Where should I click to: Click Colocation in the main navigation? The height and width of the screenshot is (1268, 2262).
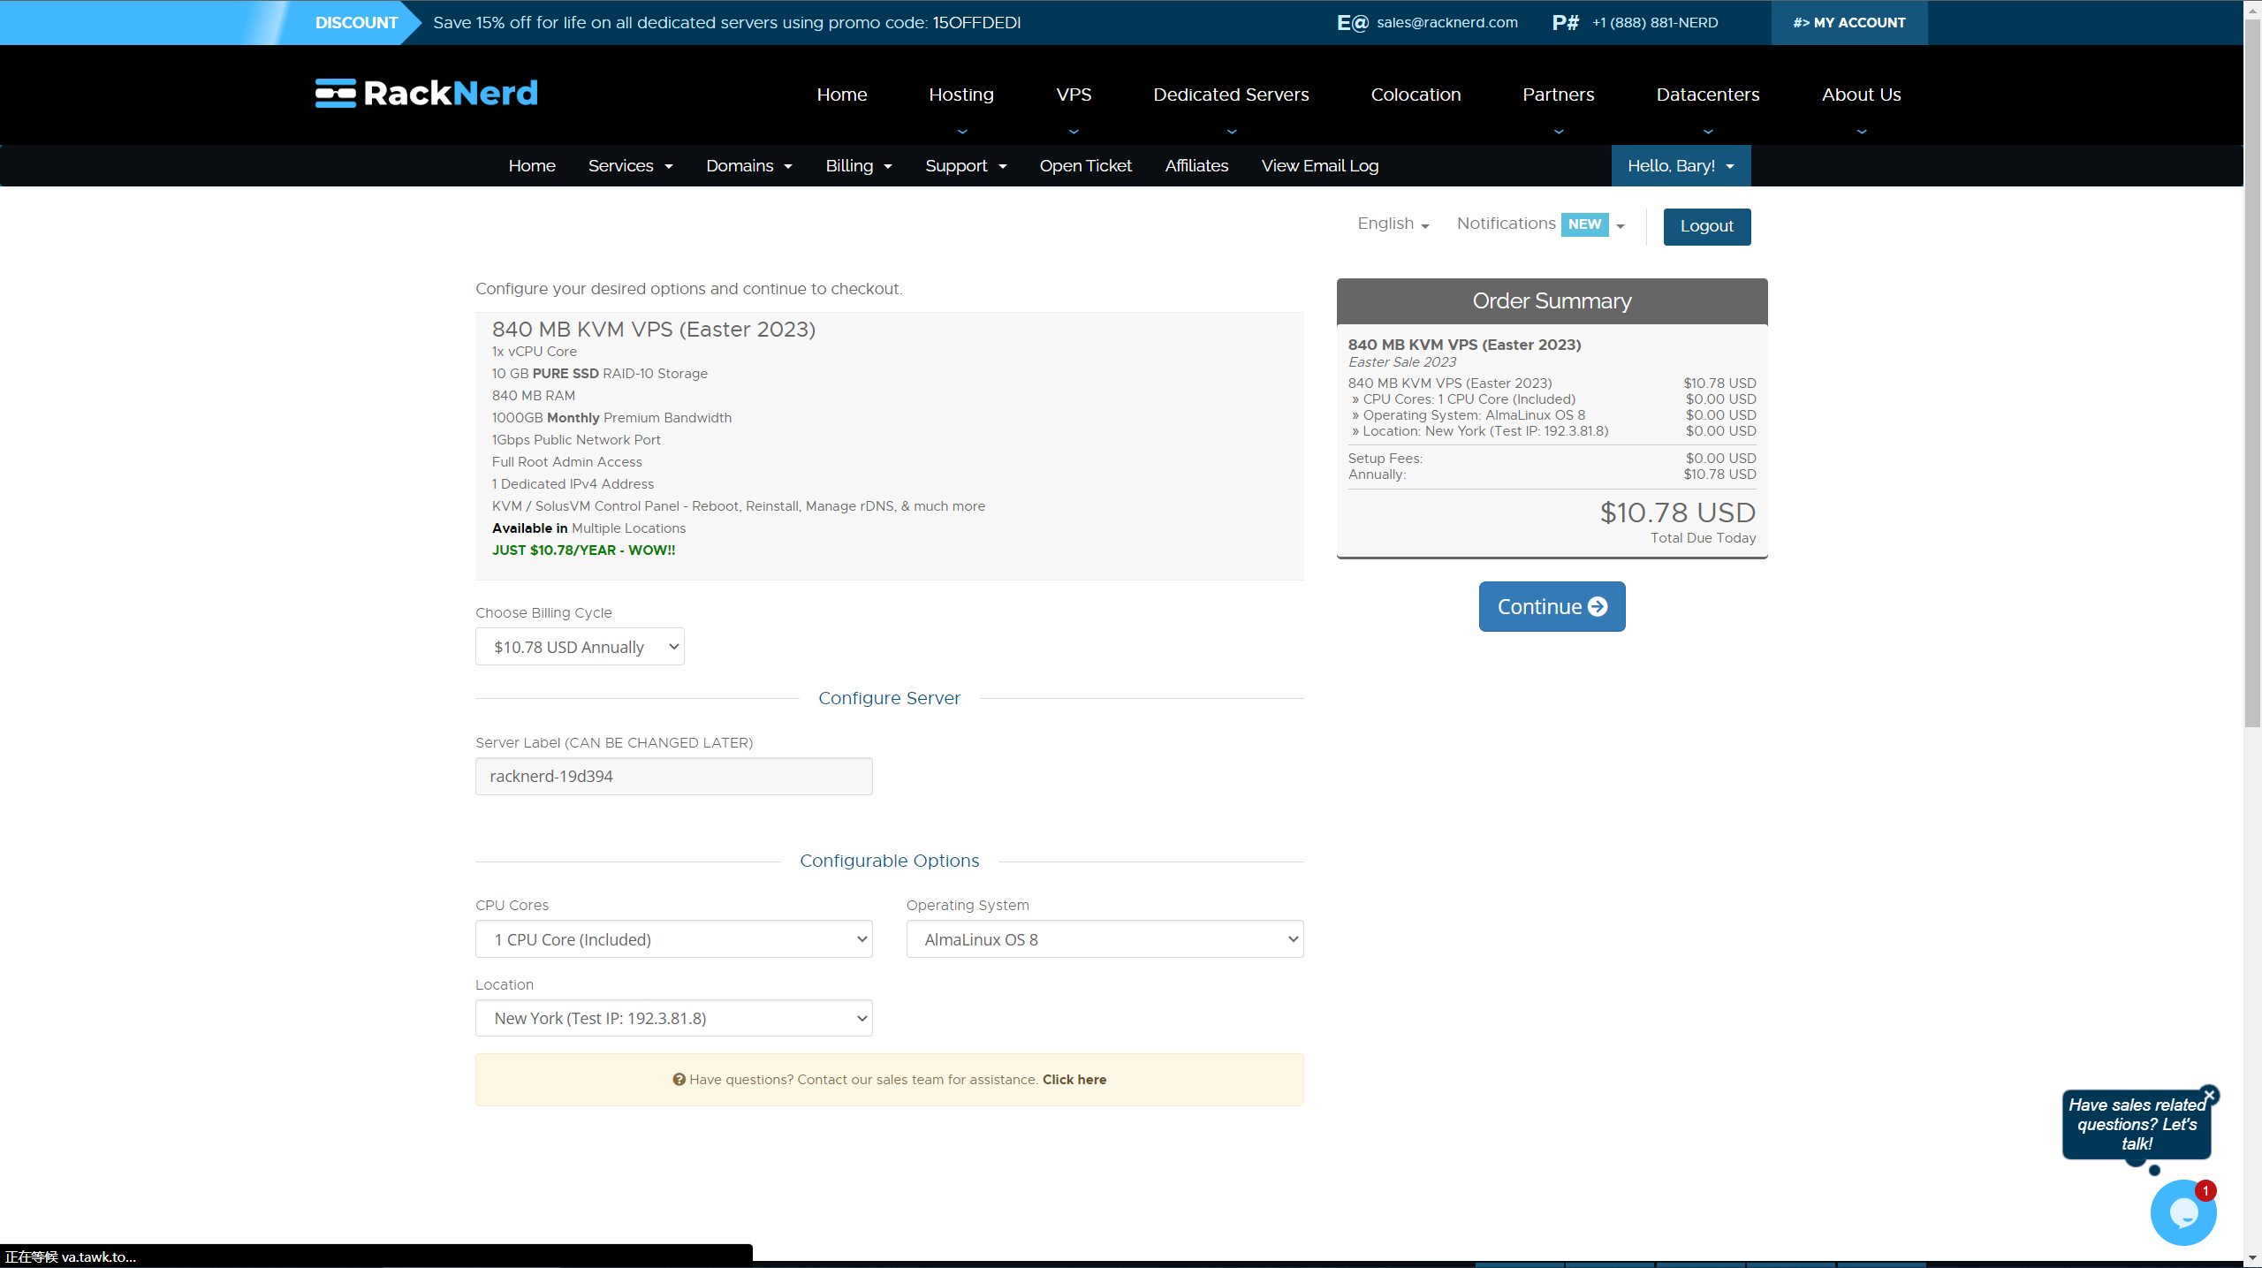click(1416, 95)
